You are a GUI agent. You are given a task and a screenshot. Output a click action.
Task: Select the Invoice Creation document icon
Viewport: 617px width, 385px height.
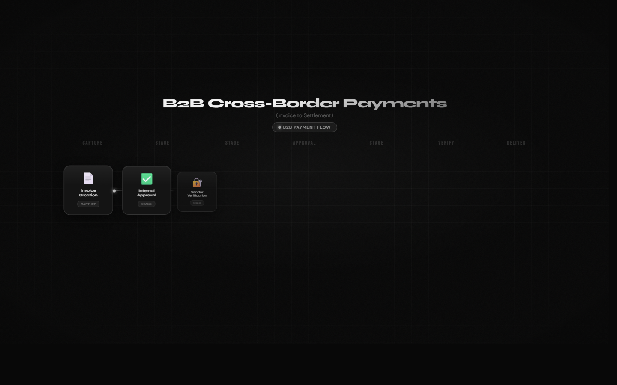pos(88,178)
